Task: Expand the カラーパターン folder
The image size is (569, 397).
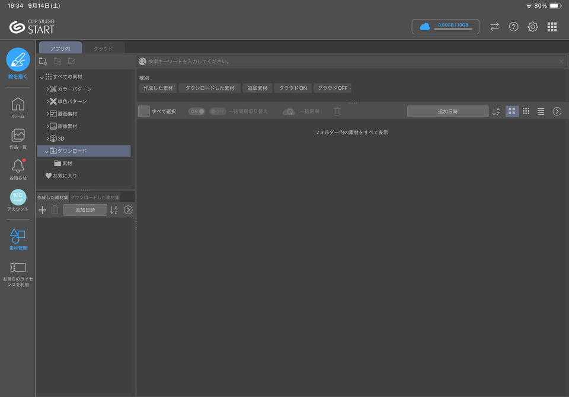Action: [47, 89]
